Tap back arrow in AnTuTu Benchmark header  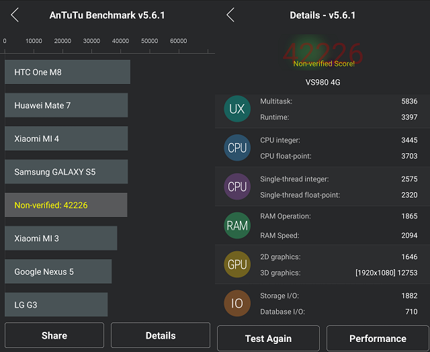tap(15, 15)
